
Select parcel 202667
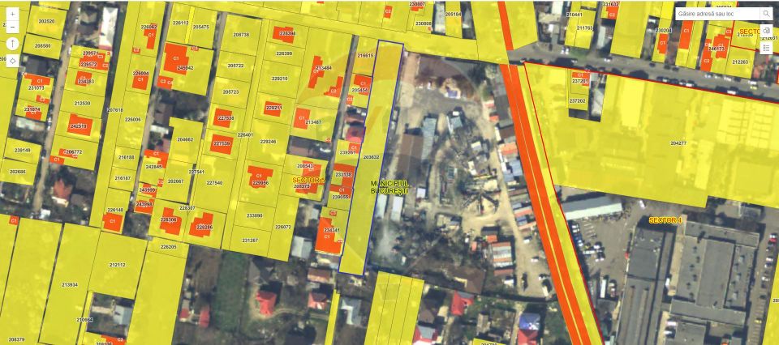[176, 181]
